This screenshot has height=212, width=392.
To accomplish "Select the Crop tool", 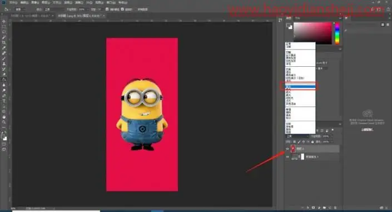I will point(4,42).
